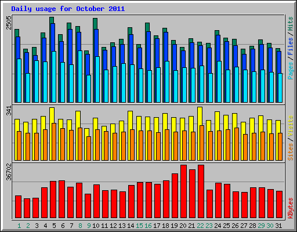
Task: Click the 'Visits' legend label
Action: coord(290,126)
